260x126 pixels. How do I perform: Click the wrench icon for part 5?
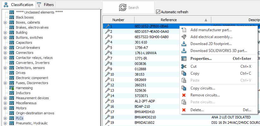point(107,48)
